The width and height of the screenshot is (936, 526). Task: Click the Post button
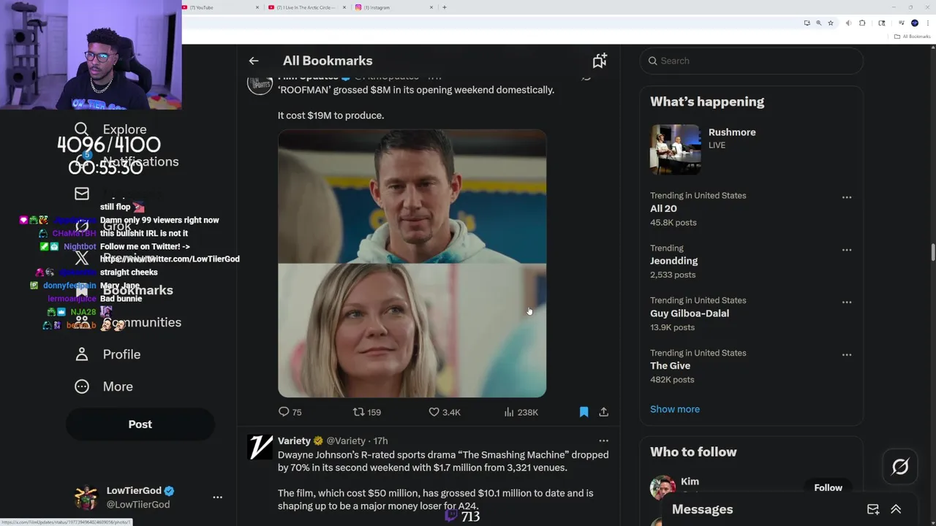click(140, 424)
